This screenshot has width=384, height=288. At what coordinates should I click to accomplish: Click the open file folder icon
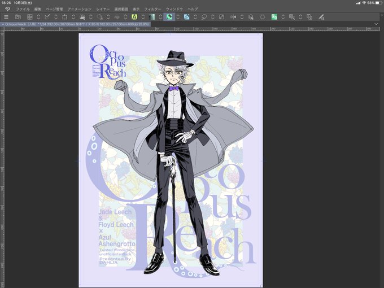[18, 17]
